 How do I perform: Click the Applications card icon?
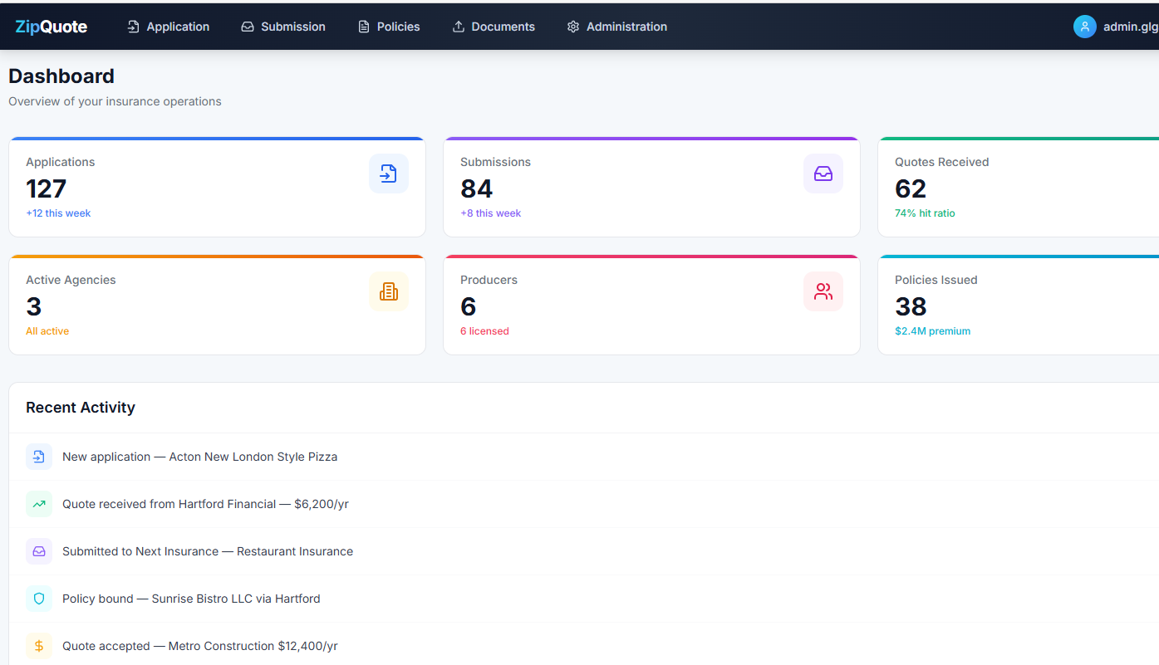(x=389, y=174)
